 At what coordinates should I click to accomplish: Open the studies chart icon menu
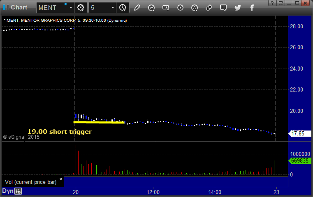click(x=151, y=8)
